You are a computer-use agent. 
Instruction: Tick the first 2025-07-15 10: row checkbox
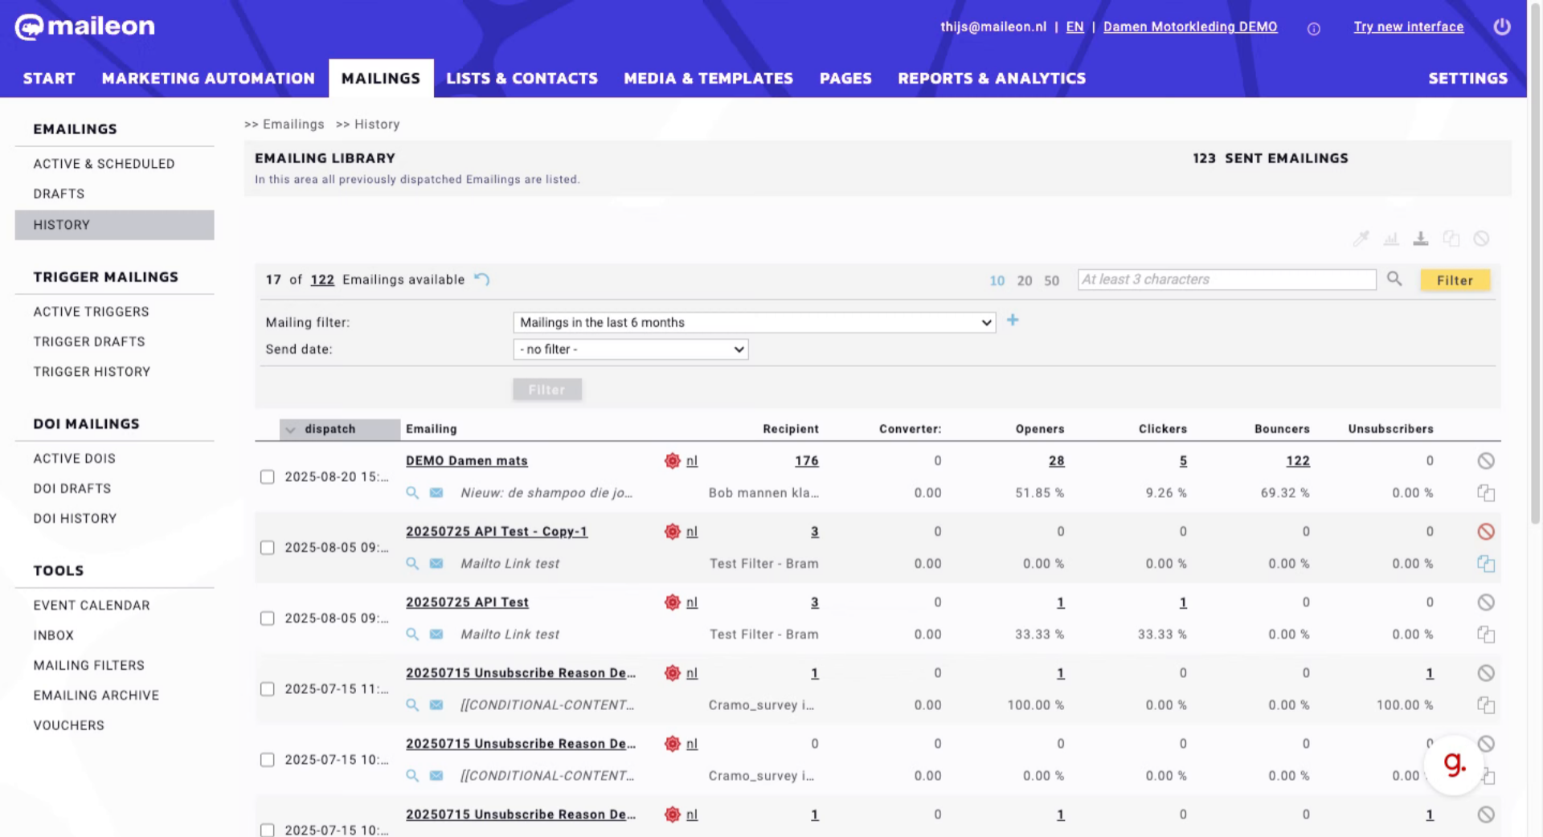click(x=268, y=759)
